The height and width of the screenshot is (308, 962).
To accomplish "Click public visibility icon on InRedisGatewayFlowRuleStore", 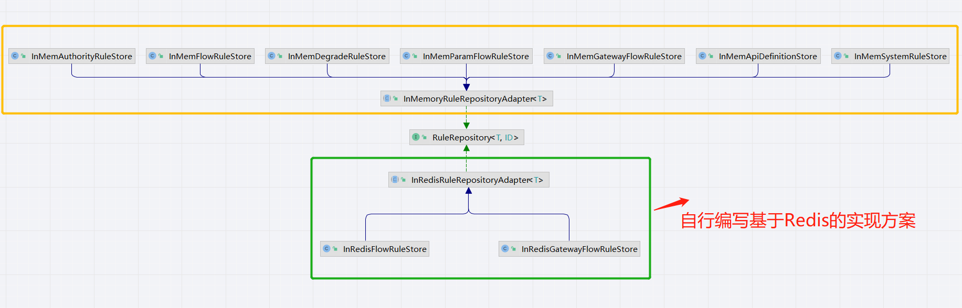I will (x=513, y=249).
